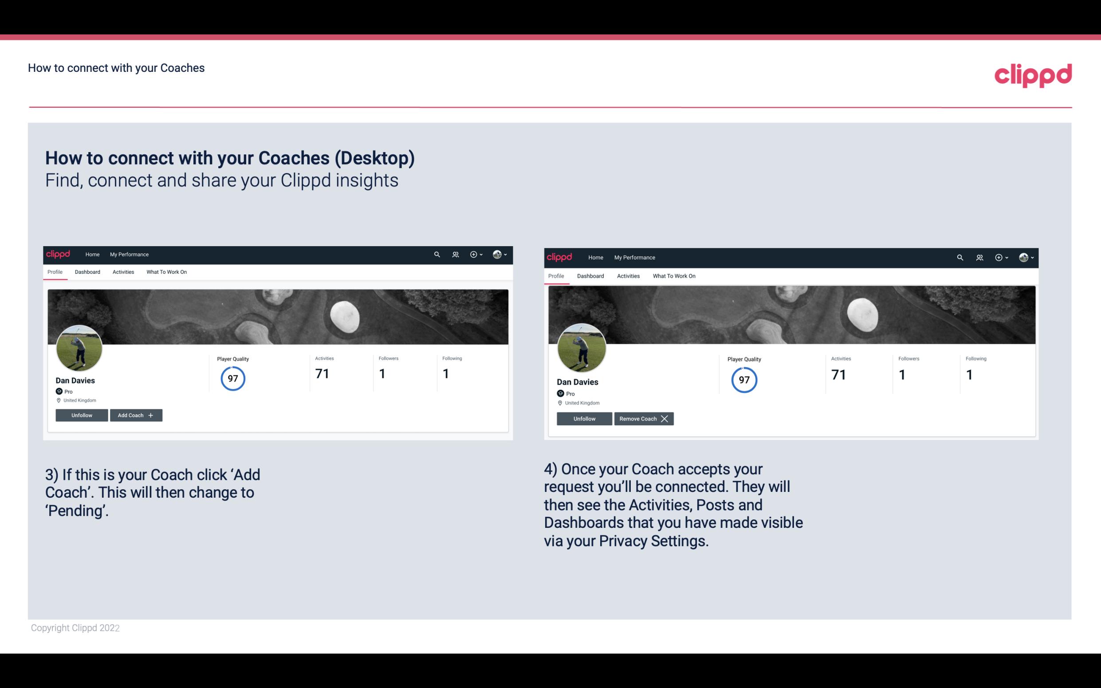The width and height of the screenshot is (1101, 688).
Task: Select the 'Dashboard' tab on left screenshot
Action: point(87,272)
